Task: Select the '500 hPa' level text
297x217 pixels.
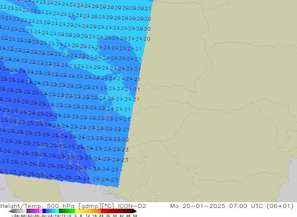Action: point(61,206)
